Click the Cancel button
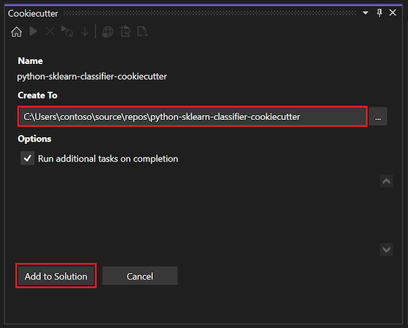The image size is (408, 328). (x=140, y=276)
